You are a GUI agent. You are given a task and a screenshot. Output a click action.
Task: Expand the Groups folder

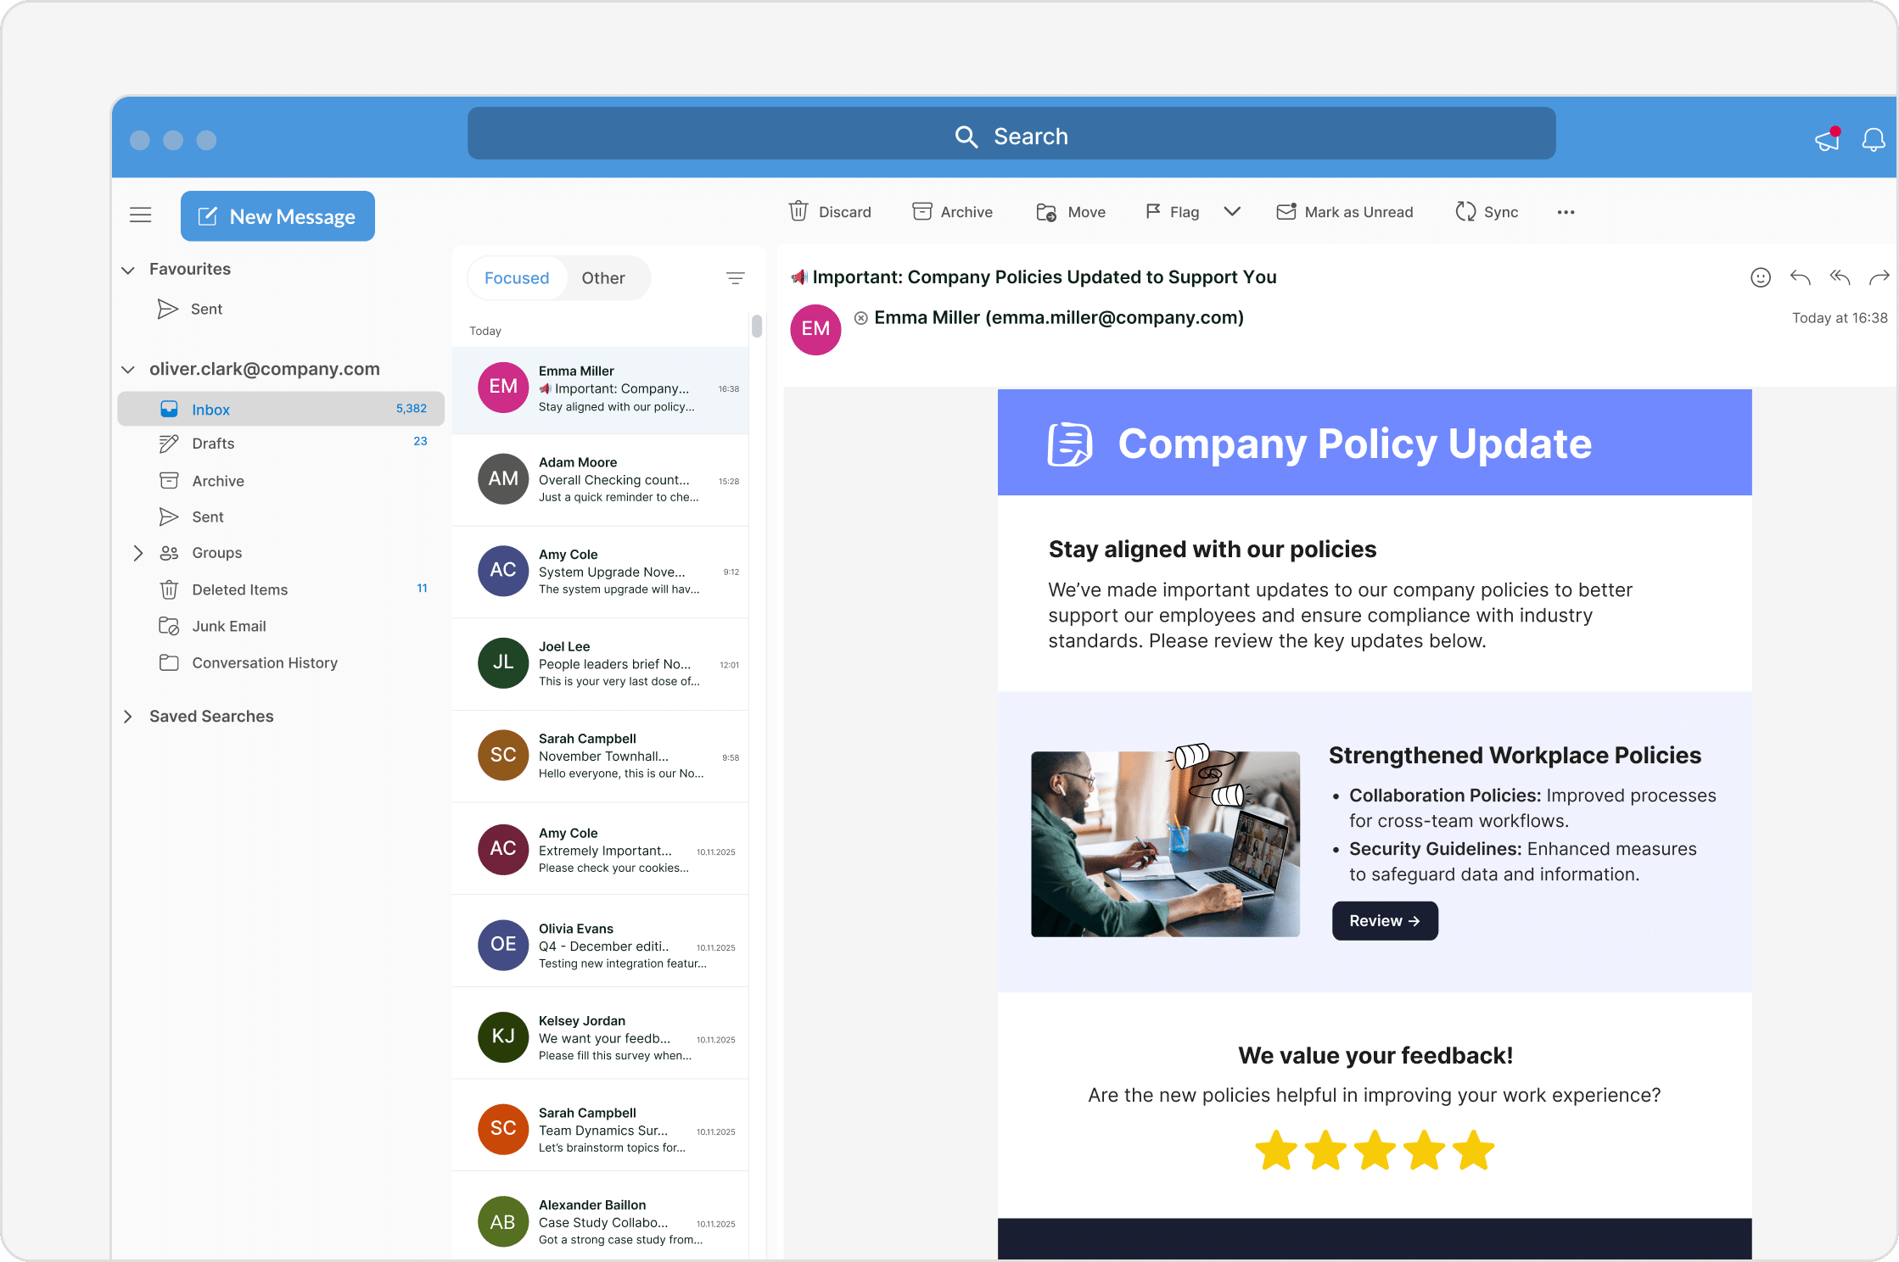pos(137,553)
